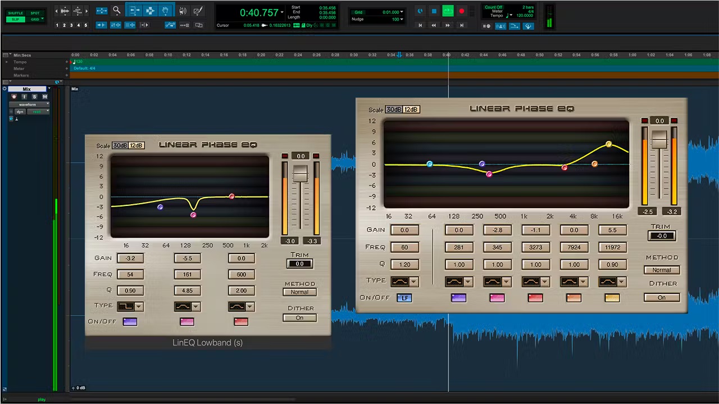Switch to Spot edit mode
Image resolution: width=719 pixels, height=404 pixels.
[35, 13]
